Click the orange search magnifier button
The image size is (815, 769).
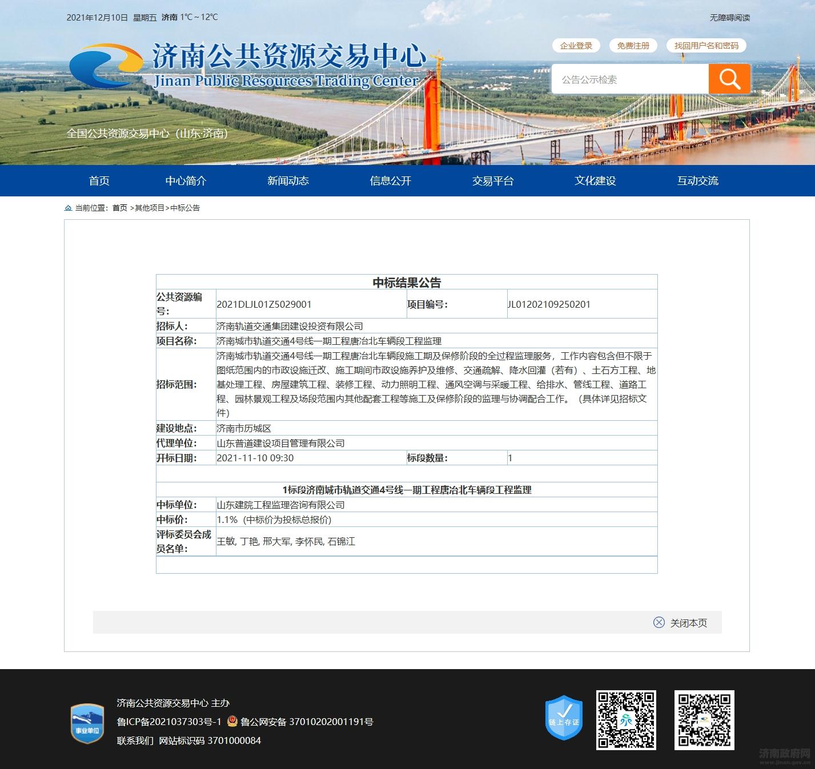tap(729, 79)
